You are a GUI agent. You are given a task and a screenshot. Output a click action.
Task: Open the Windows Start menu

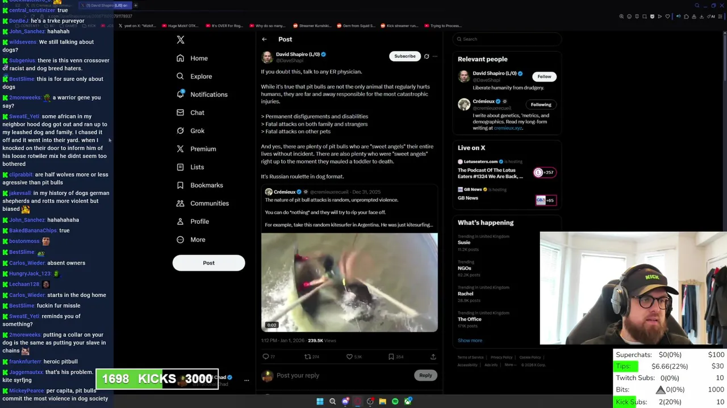coord(320,402)
